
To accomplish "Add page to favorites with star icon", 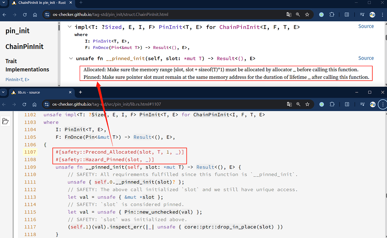I will (307, 14).
